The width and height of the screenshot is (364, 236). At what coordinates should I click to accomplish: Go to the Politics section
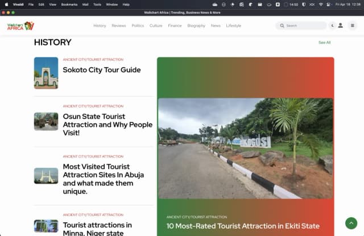coord(138,26)
